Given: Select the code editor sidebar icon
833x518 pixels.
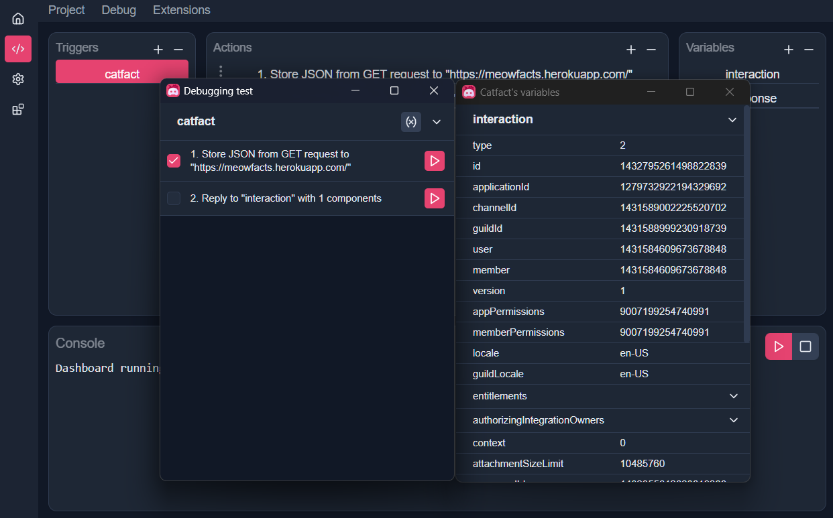Looking at the screenshot, I should [x=17, y=48].
